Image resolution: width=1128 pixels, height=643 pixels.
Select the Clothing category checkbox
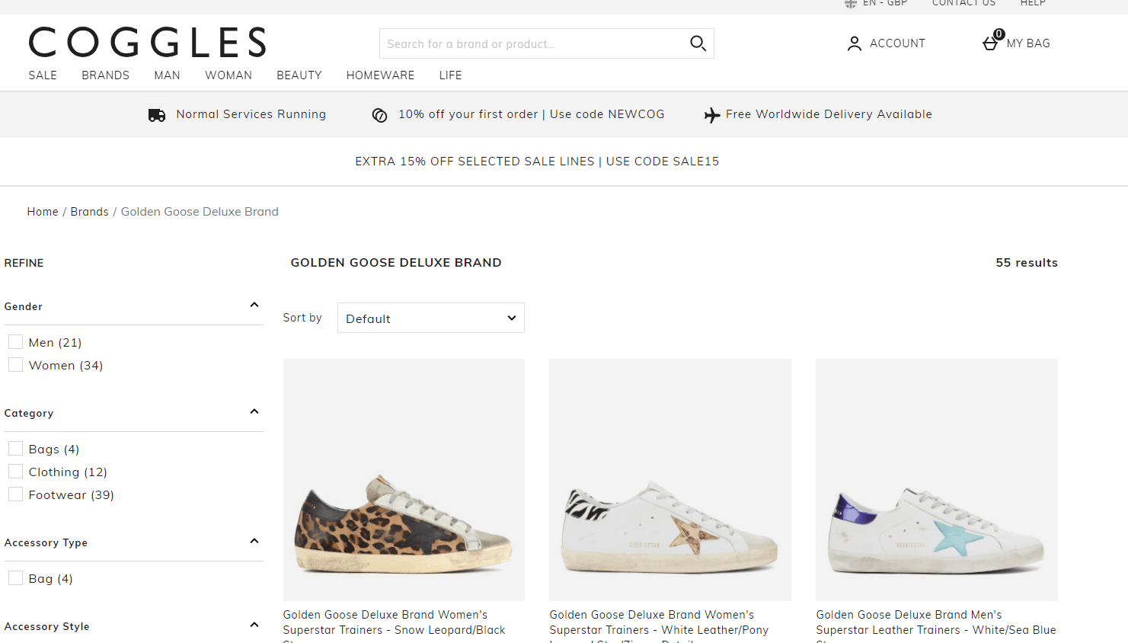tap(15, 471)
